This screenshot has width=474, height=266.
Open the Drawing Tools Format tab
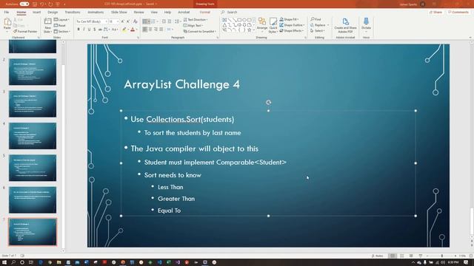204,12
